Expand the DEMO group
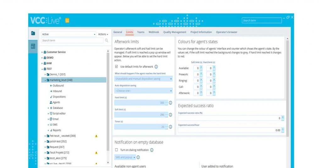This screenshot has height=168, width=322. [42, 58]
